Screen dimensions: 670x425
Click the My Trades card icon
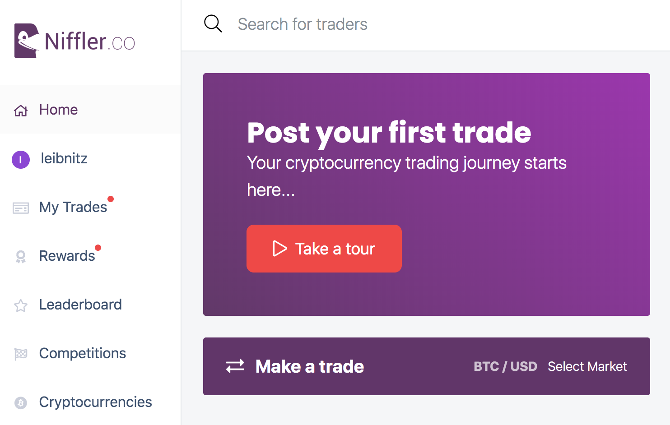coord(21,208)
